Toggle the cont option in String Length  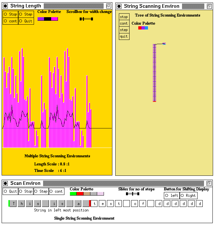pyautogui.click(x=10, y=21)
